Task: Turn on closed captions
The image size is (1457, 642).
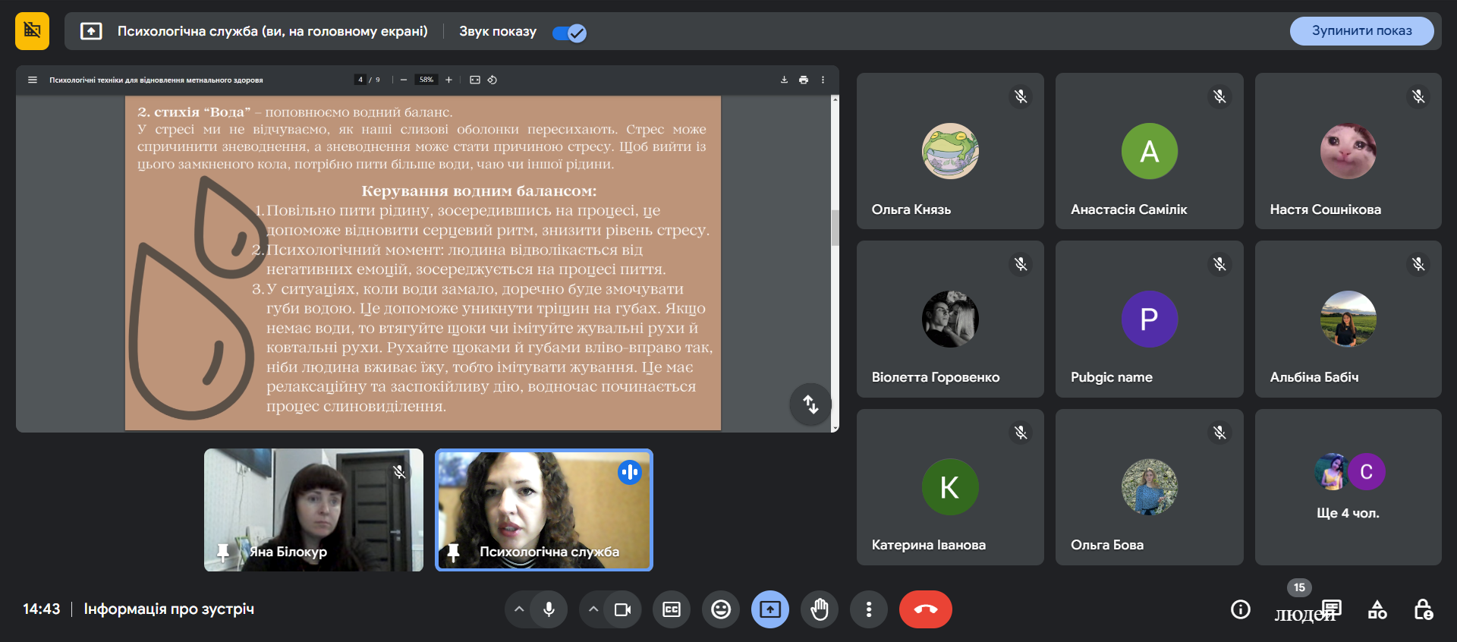Action: 672,609
